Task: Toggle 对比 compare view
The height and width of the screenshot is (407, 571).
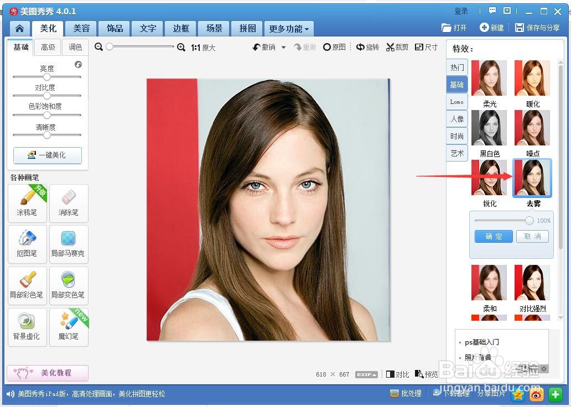Action: click(x=398, y=374)
